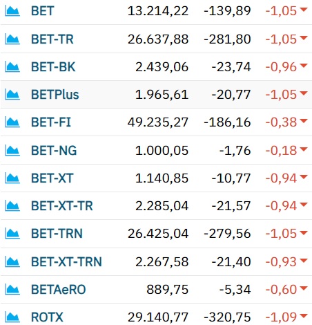This screenshot has height=325, width=312.
Task: Click the ROTX index name
Action: pos(47,317)
